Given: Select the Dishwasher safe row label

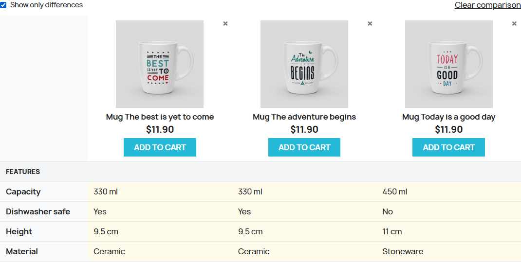Looking at the screenshot, I should [38, 211].
